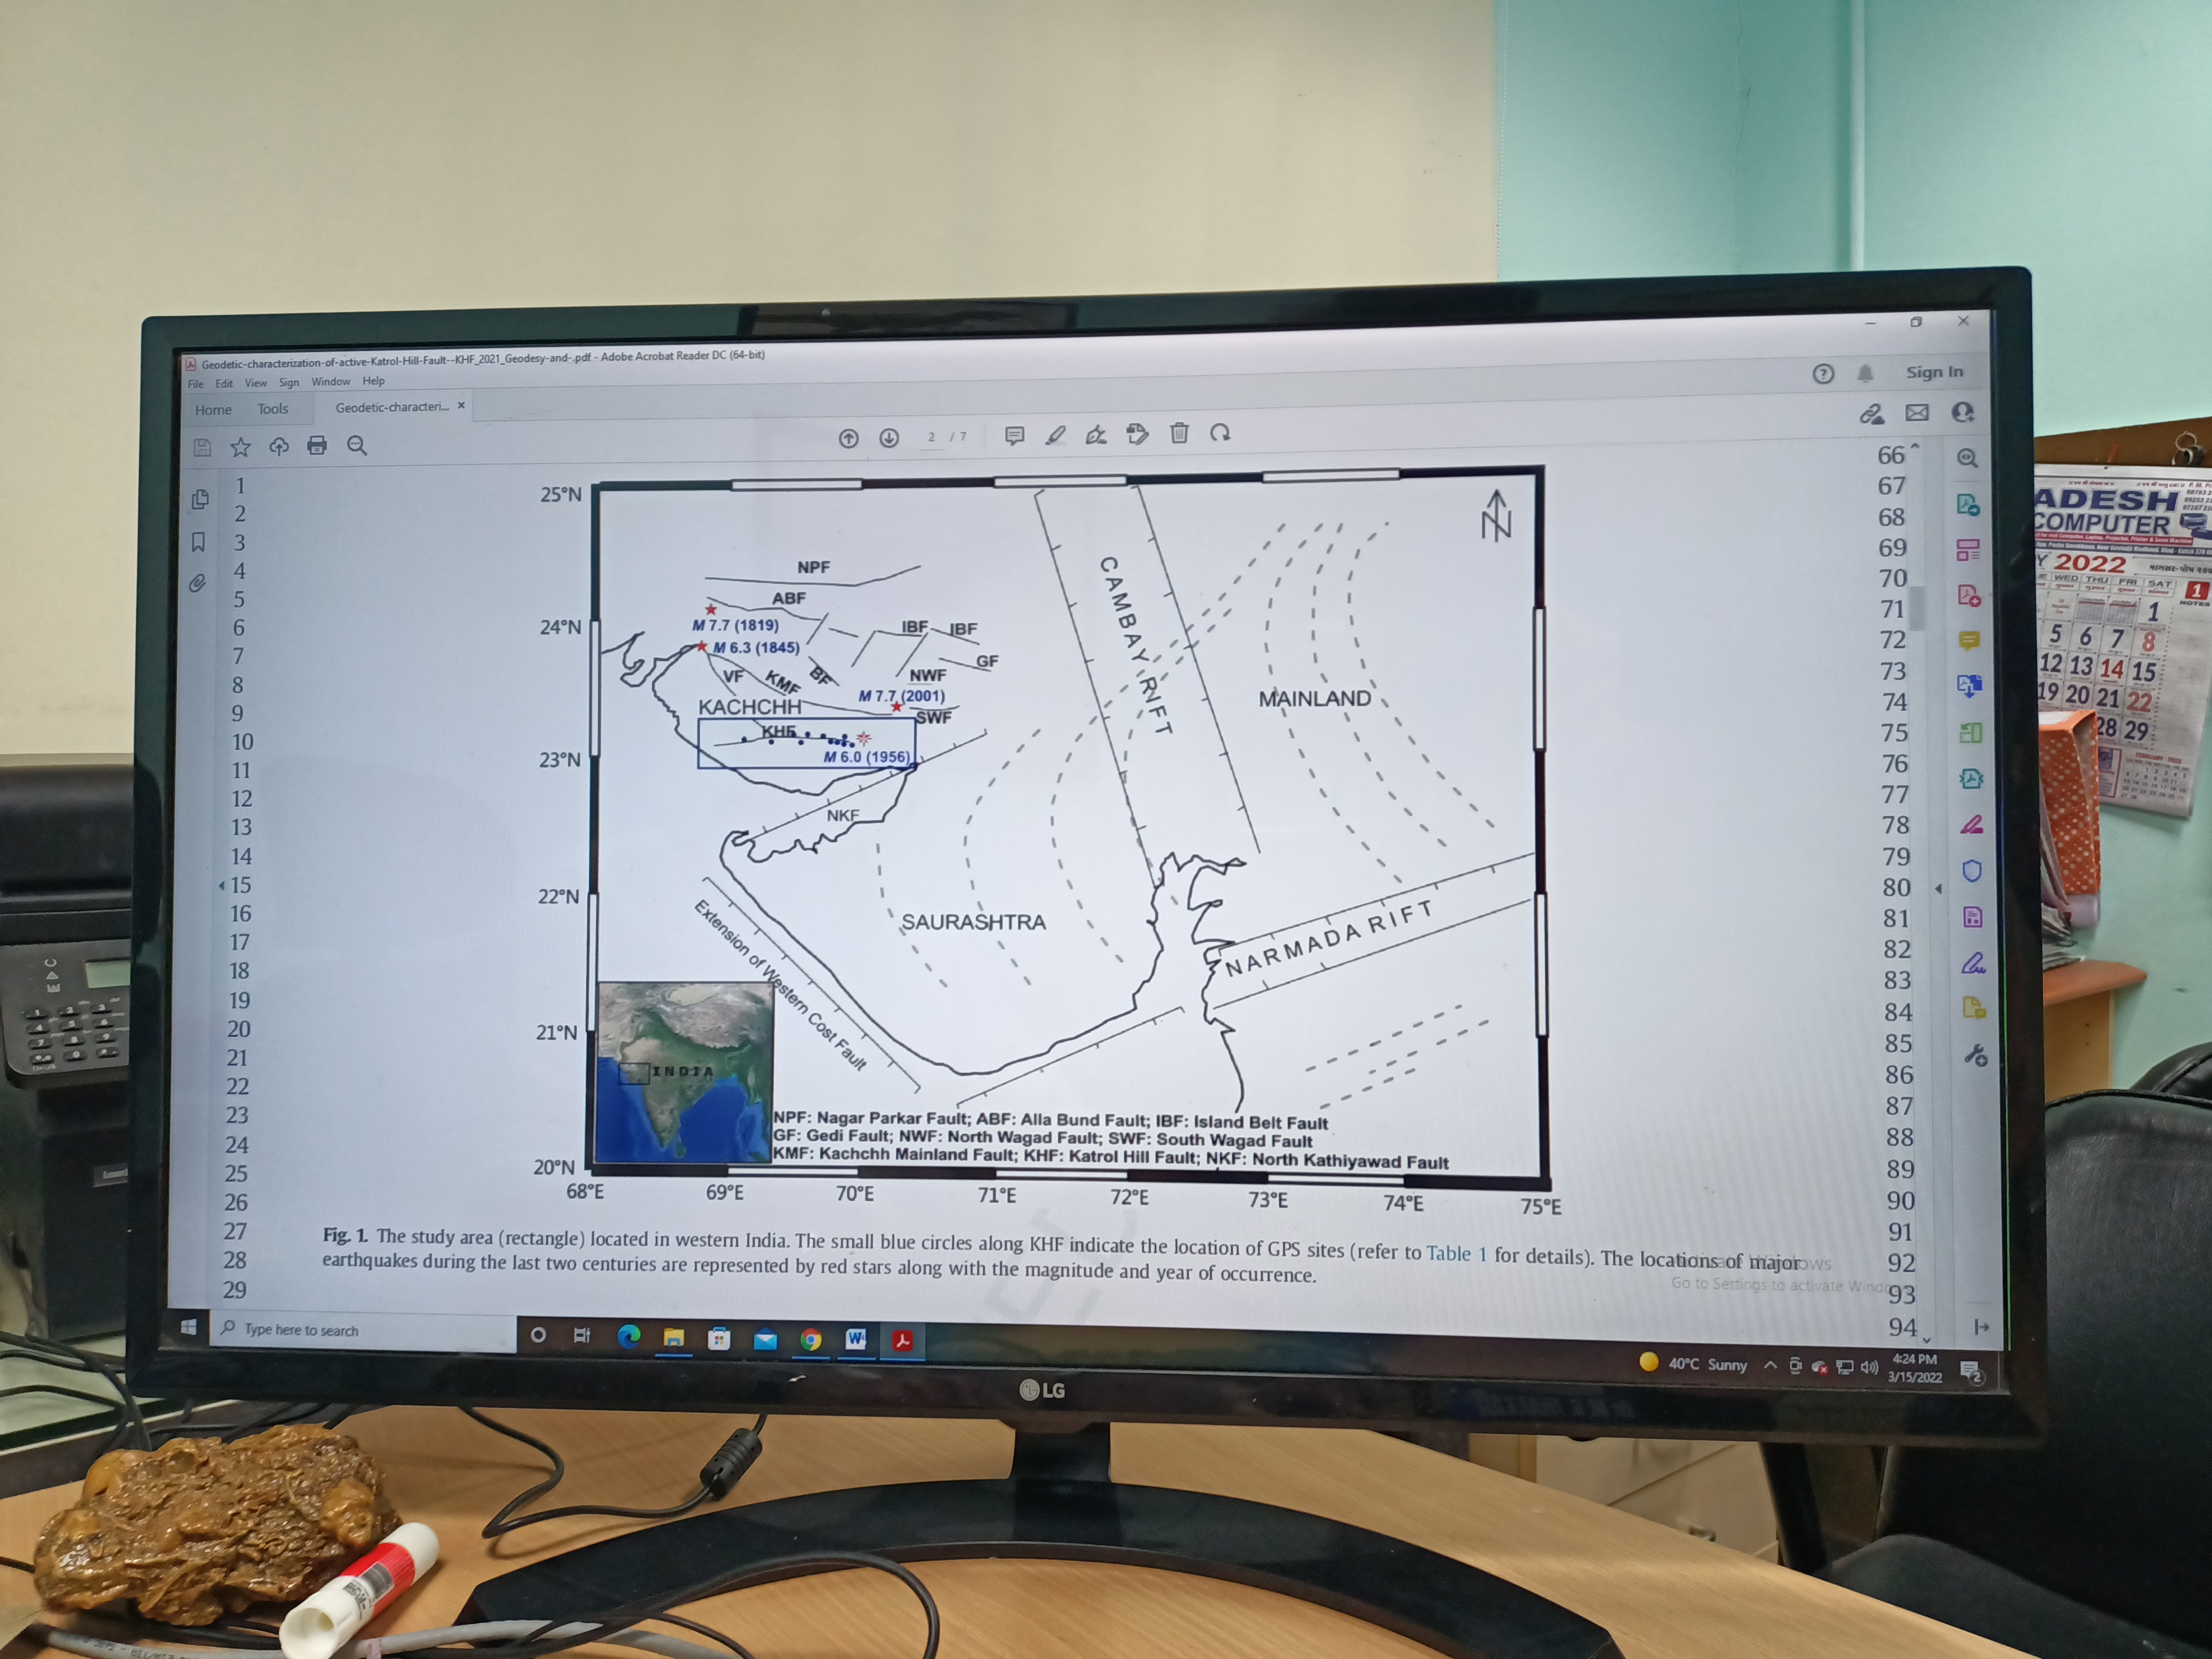This screenshot has width=2212, height=1659.
Task: Open the Send for Comments tool
Action: pyautogui.click(x=1974, y=1008)
